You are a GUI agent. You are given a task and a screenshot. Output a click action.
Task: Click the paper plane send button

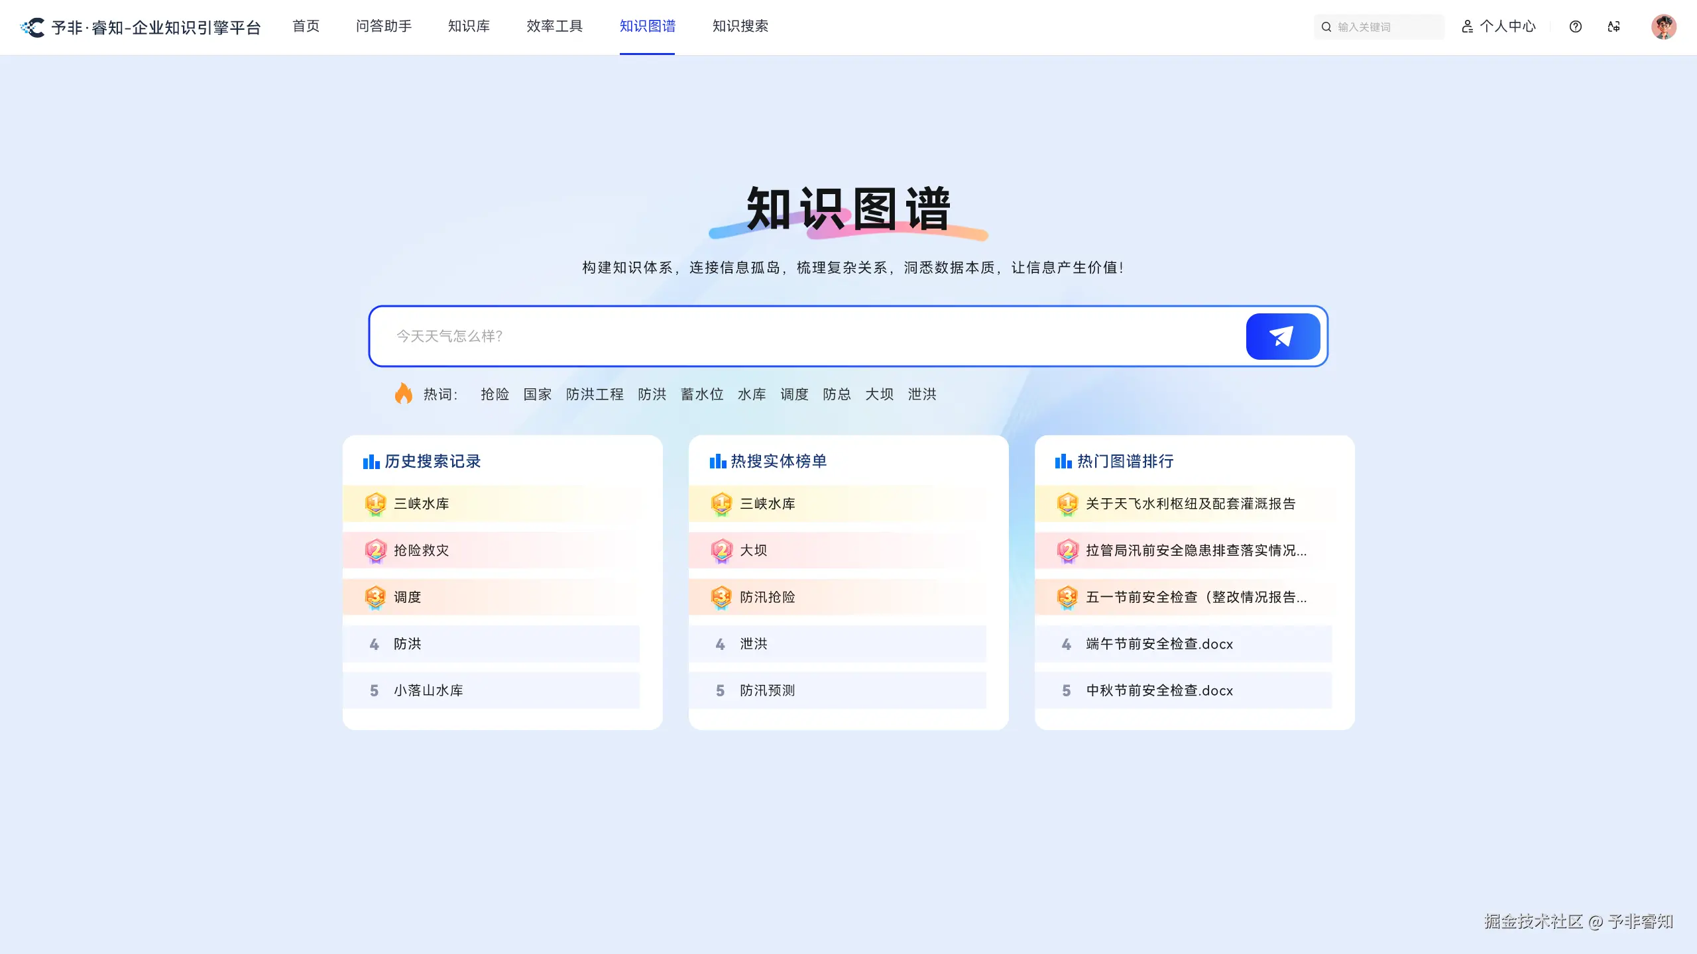tap(1283, 337)
